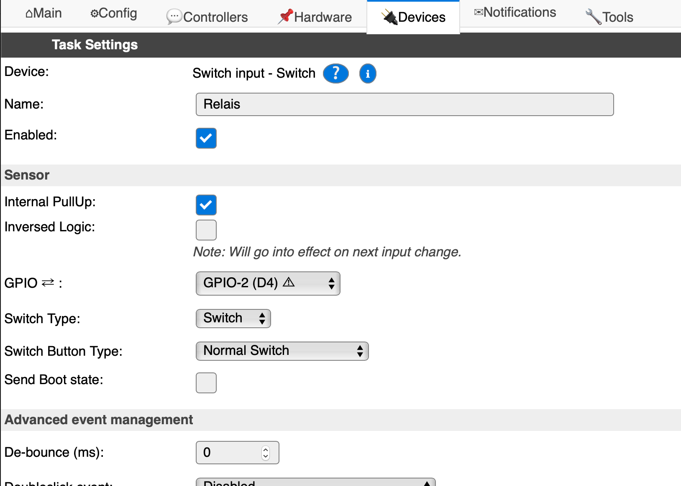Select the Devices tab
This screenshot has width=681, height=486.
coord(413,17)
